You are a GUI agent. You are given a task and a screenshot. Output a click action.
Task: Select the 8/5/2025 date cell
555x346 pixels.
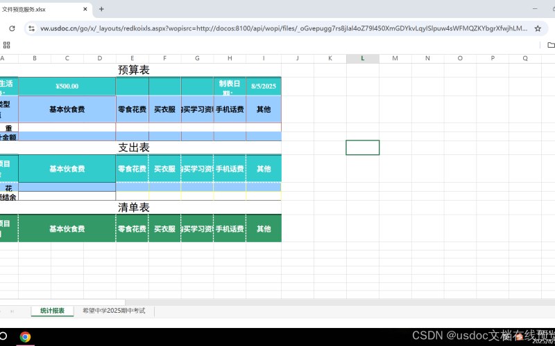(264, 86)
